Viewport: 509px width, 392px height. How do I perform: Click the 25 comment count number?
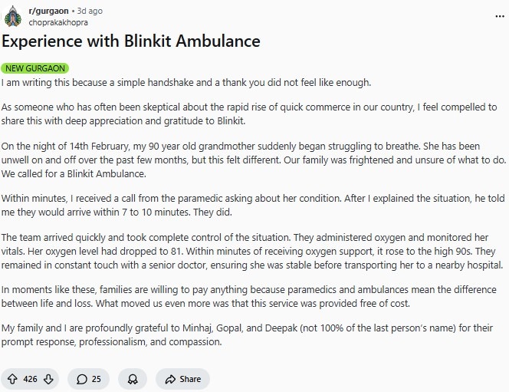pyautogui.click(x=97, y=379)
